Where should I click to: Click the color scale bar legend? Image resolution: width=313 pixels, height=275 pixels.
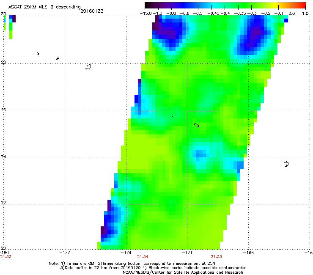pyautogui.click(x=225, y=5)
